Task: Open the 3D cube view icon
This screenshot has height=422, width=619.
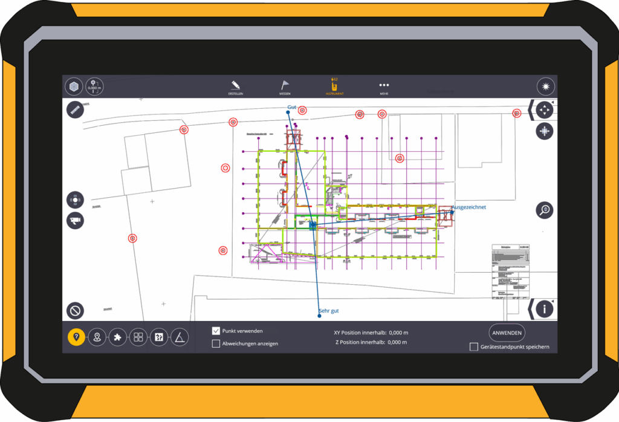Action: click(x=74, y=87)
